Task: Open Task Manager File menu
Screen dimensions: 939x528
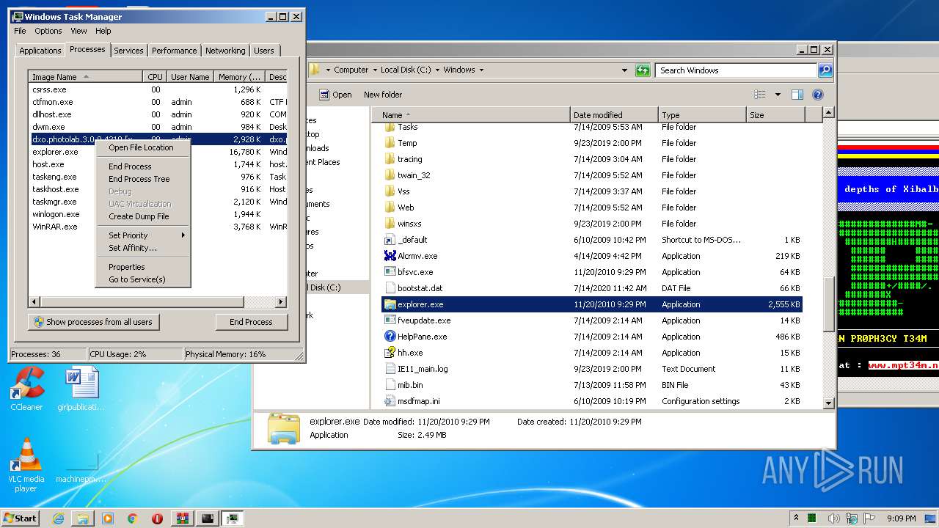Action: [x=20, y=31]
